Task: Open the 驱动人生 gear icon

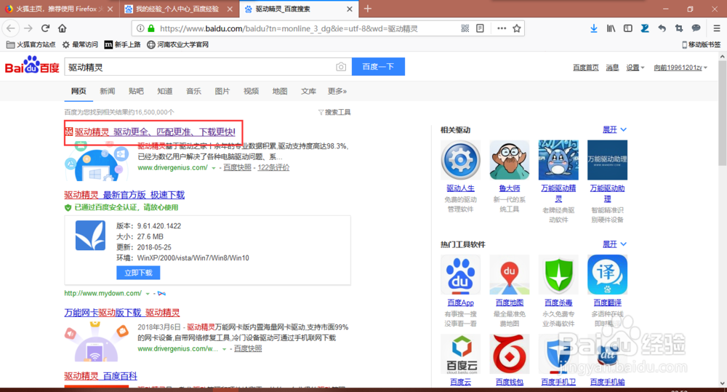Action: (x=460, y=160)
